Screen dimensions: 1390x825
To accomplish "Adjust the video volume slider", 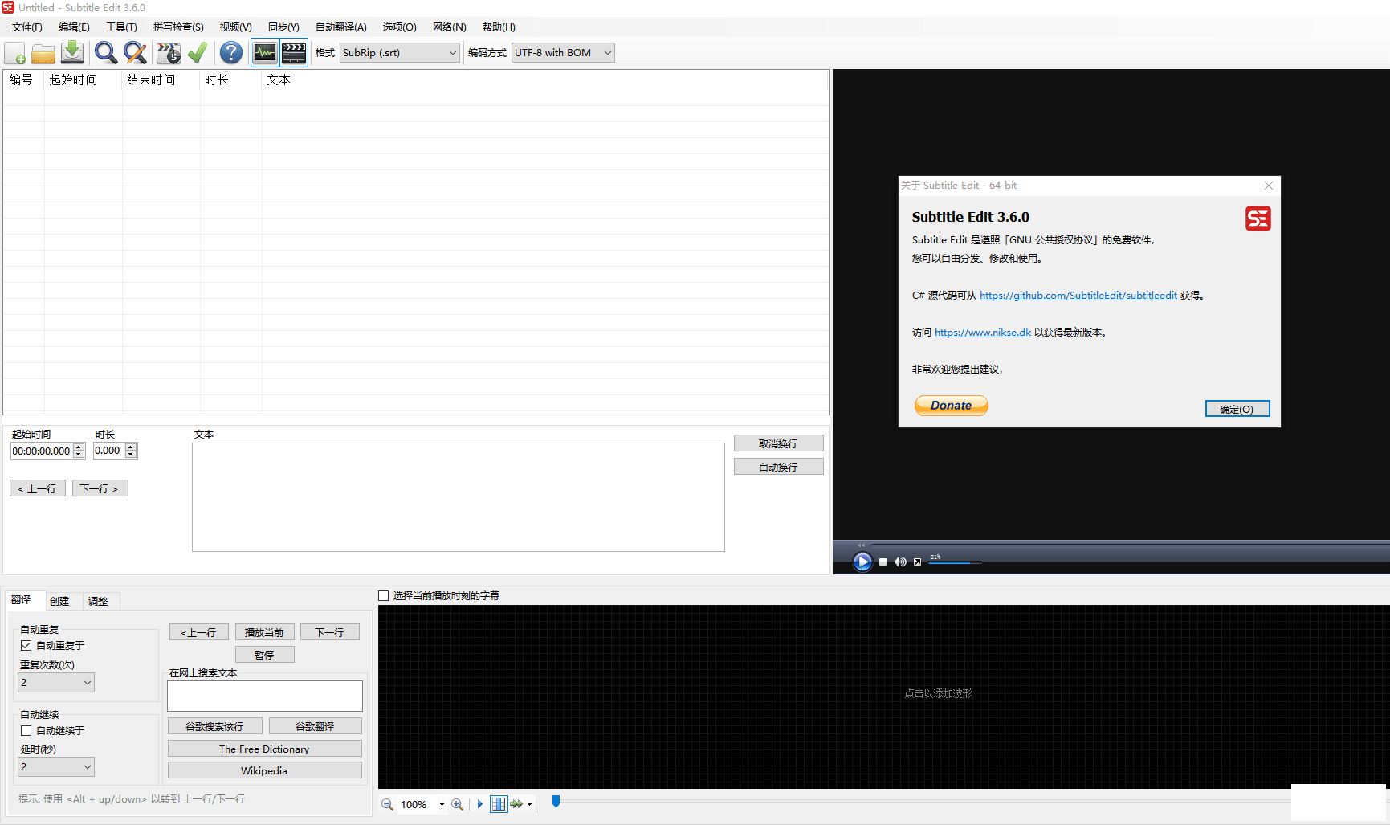I will 956,562.
